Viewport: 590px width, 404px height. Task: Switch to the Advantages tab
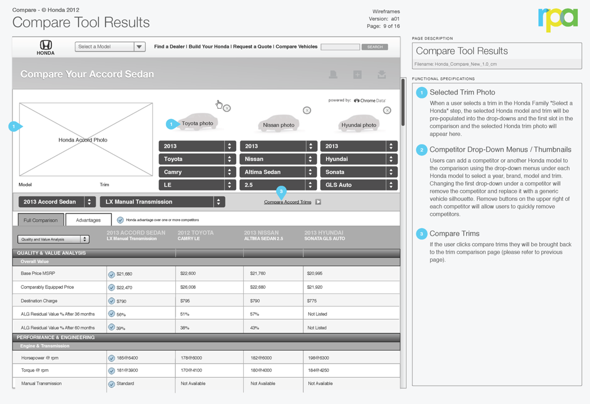pos(88,220)
